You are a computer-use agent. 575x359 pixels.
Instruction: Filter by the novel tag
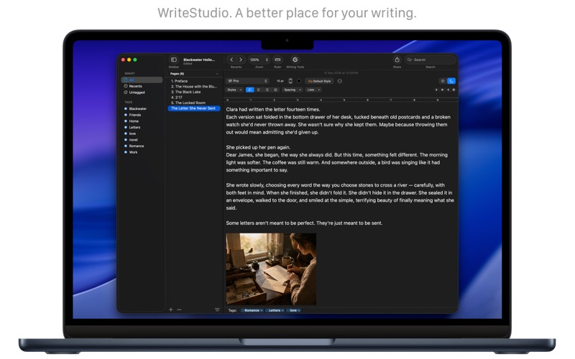click(133, 140)
